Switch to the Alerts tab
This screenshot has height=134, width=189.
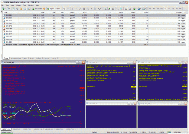(31, 58)
